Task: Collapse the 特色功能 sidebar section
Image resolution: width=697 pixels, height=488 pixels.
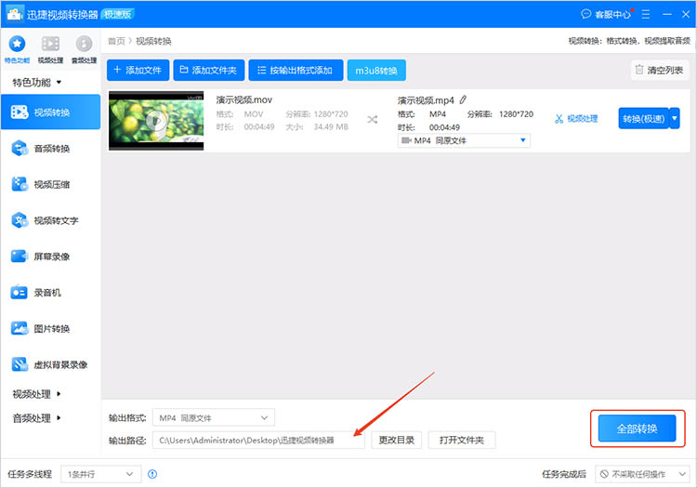Action: point(36,82)
